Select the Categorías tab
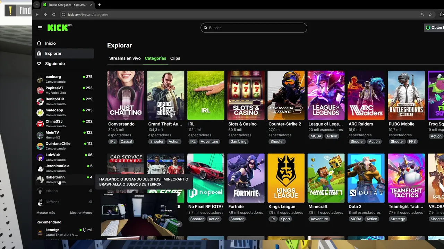Image resolution: width=444 pixels, height=249 pixels. point(155,58)
